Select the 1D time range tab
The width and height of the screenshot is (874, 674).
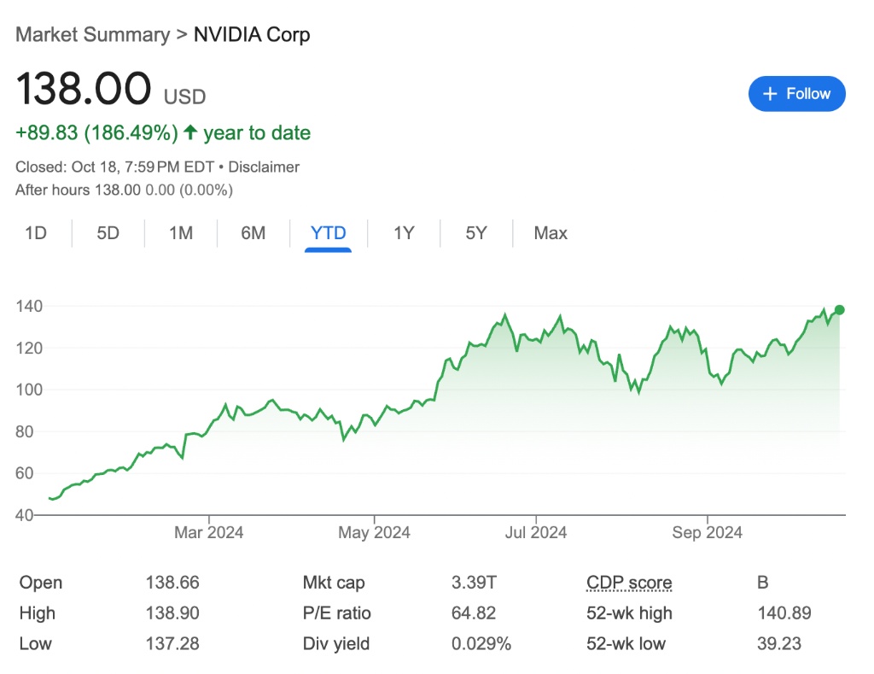tap(36, 233)
